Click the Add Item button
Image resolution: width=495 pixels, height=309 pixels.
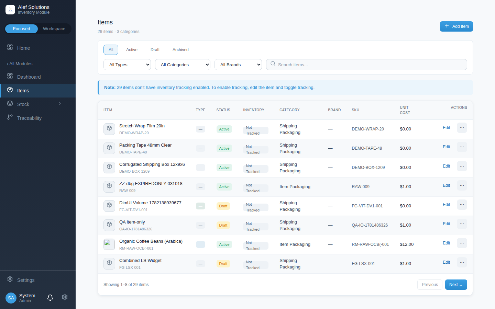pyautogui.click(x=456, y=26)
